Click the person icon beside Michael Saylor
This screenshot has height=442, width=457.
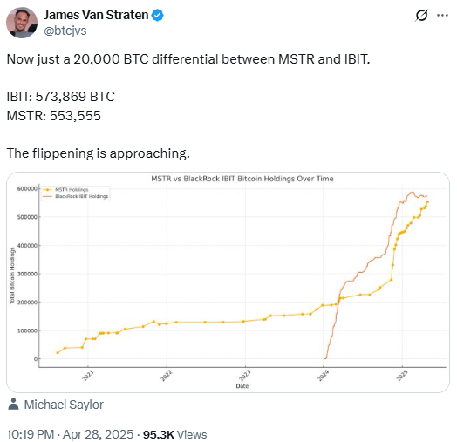click(13, 405)
